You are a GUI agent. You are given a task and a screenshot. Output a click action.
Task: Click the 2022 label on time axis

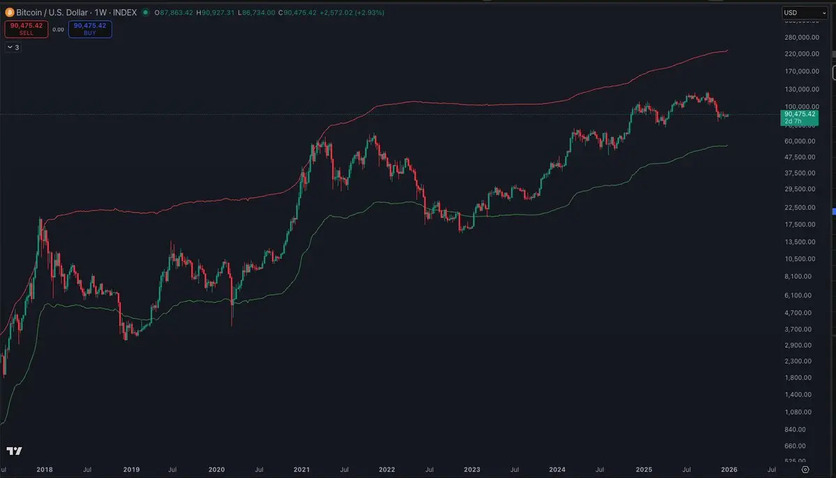click(x=387, y=470)
